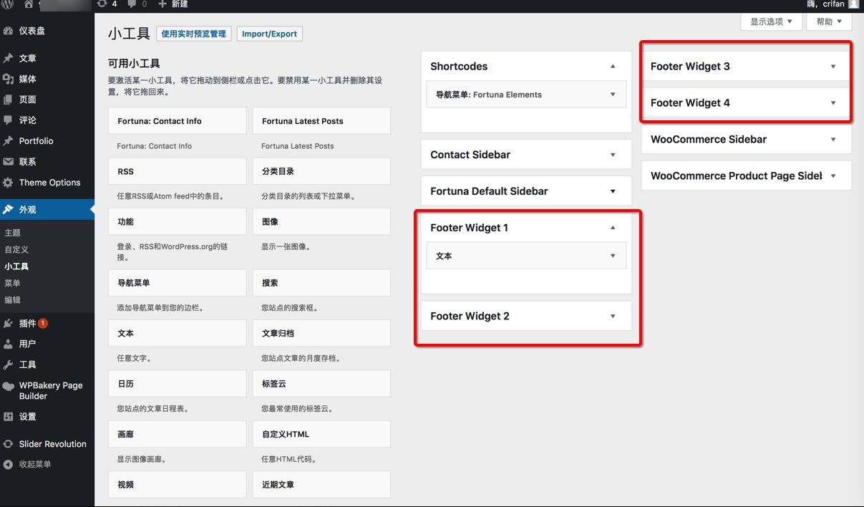The height and width of the screenshot is (507, 864).
Task: Expand the Footer Widget 3 panel
Action: [833, 67]
